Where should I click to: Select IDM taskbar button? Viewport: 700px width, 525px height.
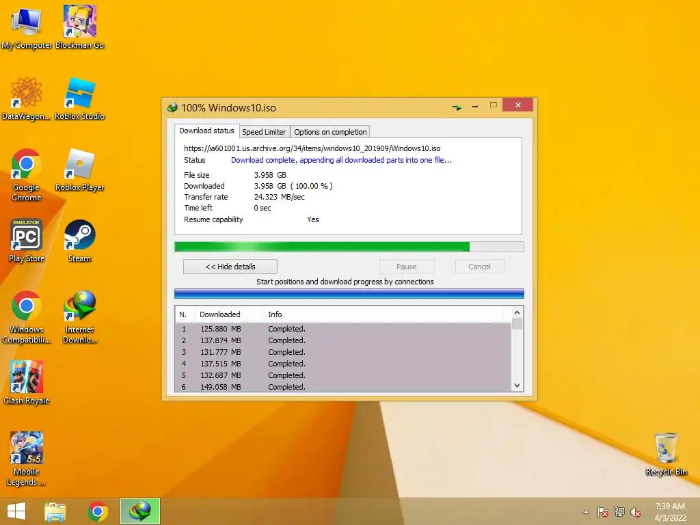pos(140,511)
